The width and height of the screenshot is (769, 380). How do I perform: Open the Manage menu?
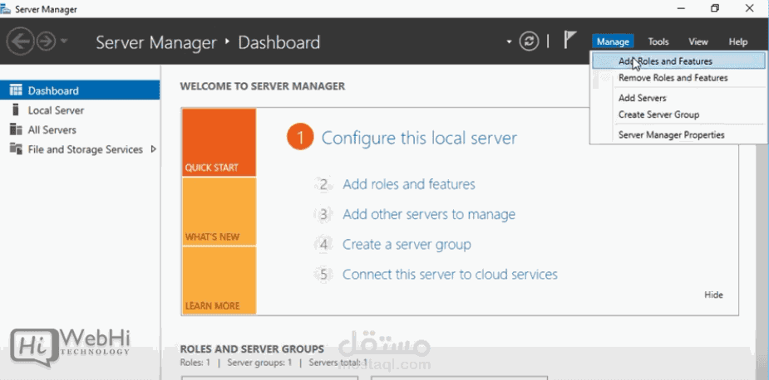coord(613,41)
